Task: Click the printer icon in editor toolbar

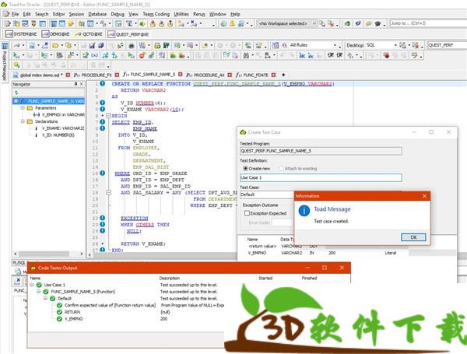Action: pos(131,46)
